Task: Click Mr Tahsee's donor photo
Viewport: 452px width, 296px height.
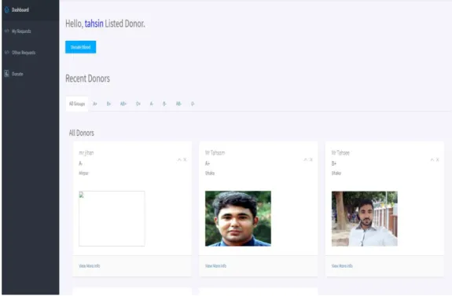Action: coord(365,218)
